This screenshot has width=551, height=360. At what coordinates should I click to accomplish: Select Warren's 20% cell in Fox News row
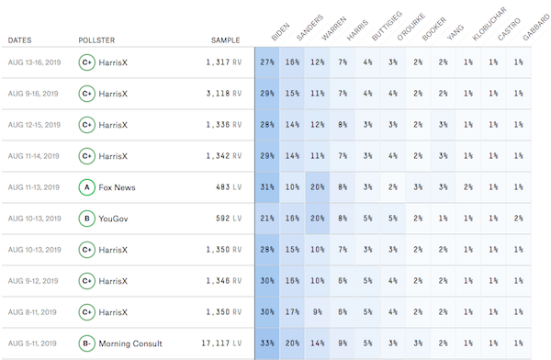coord(318,187)
